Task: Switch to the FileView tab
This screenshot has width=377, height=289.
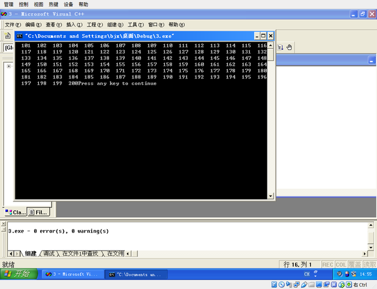Action: [x=39, y=212]
